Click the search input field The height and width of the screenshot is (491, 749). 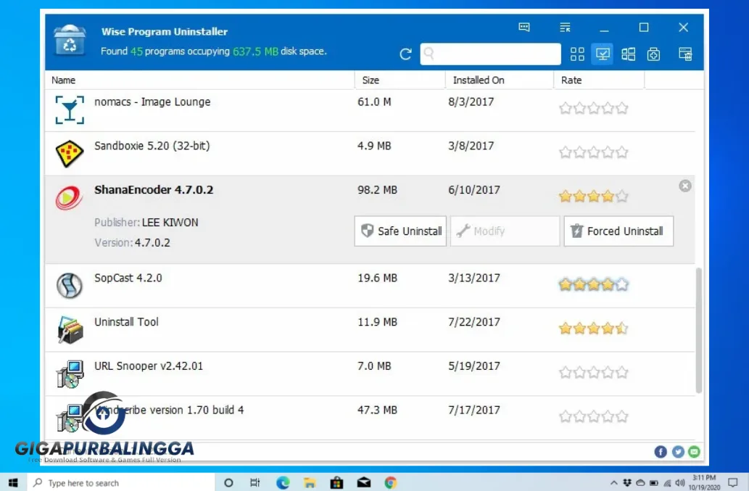click(491, 54)
